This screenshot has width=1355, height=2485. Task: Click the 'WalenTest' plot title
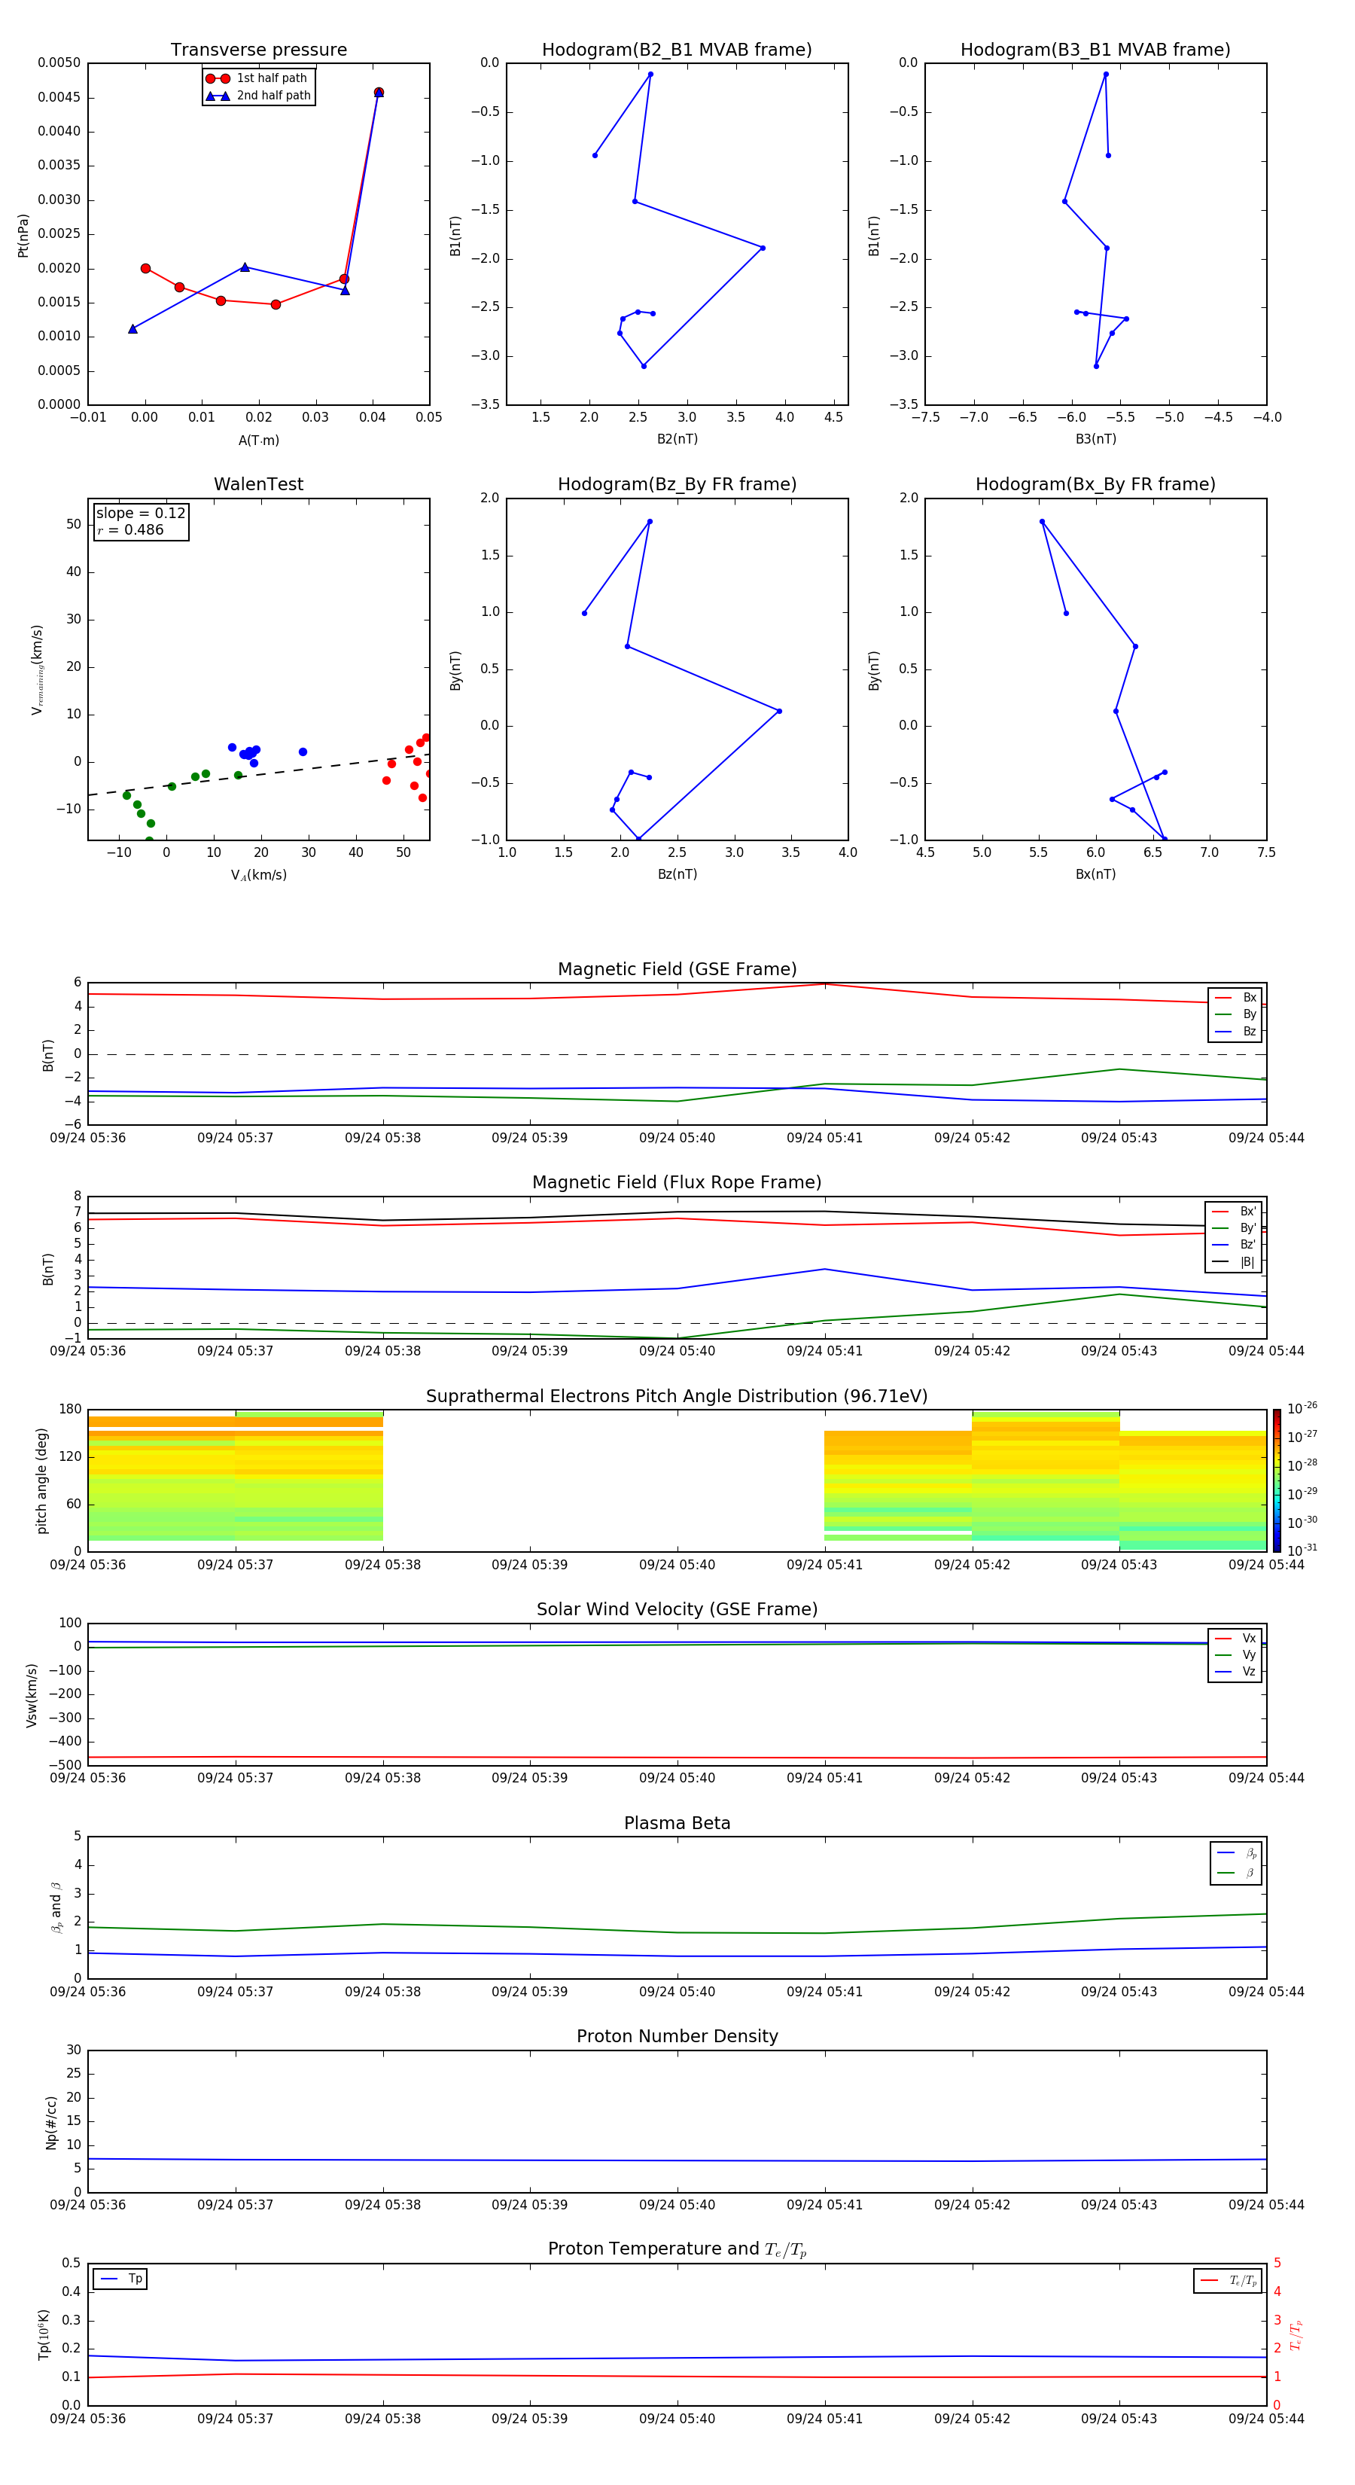point(258,484)
